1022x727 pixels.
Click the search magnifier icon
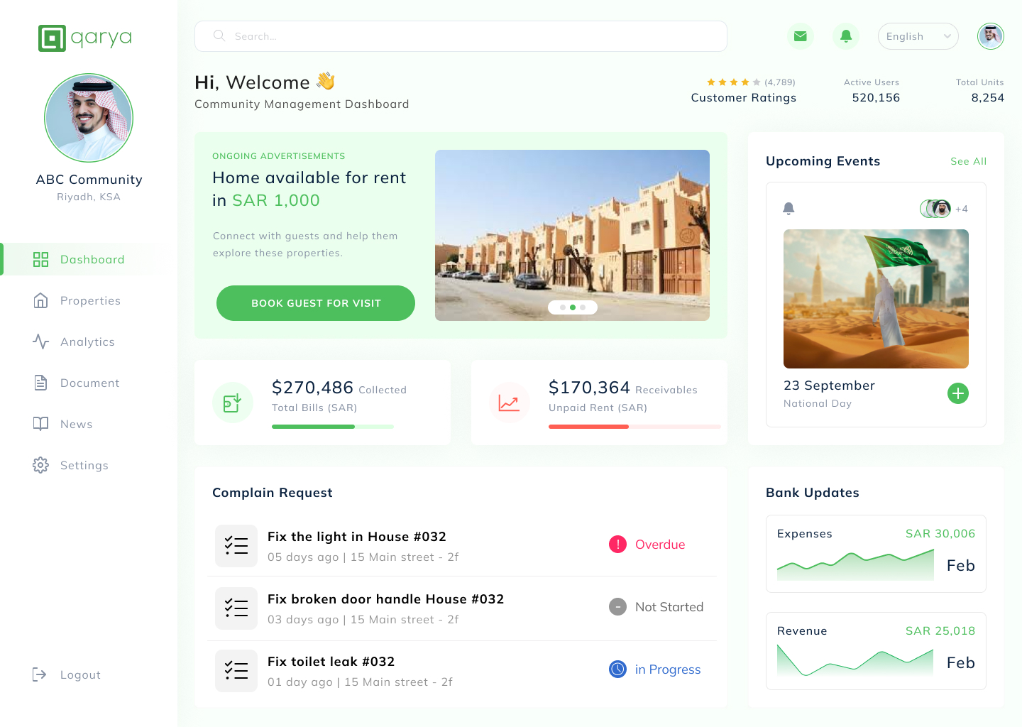(x=219, y=35)
